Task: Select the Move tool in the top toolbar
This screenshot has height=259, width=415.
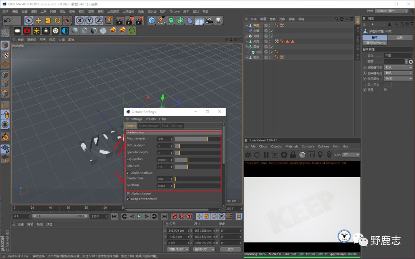Action: point(38,20)
